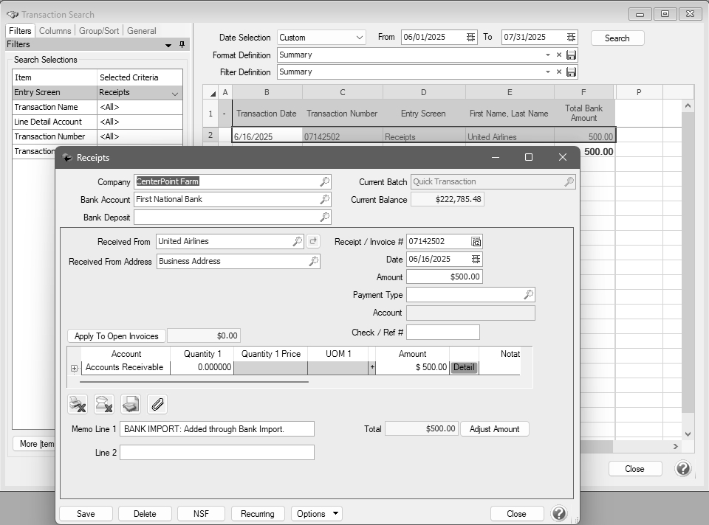Open Bank Account lookup magnifier
Image resolution: width=709 pixels, height=525 pixels.
coord(324,199)
